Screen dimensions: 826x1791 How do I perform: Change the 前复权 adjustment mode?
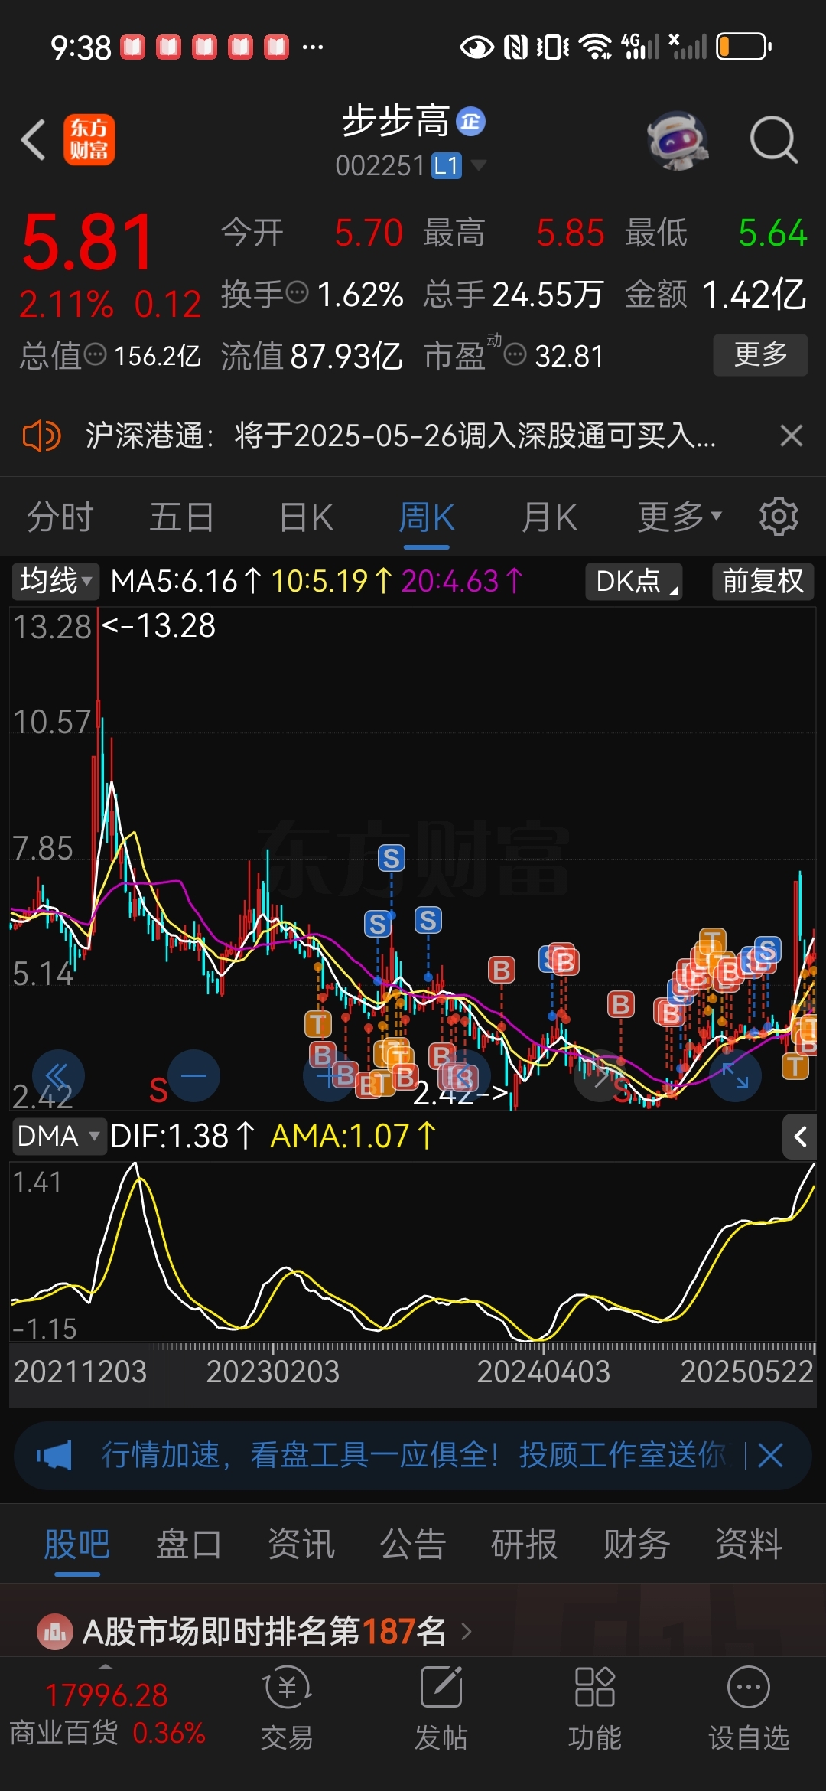tap(763, 581)
